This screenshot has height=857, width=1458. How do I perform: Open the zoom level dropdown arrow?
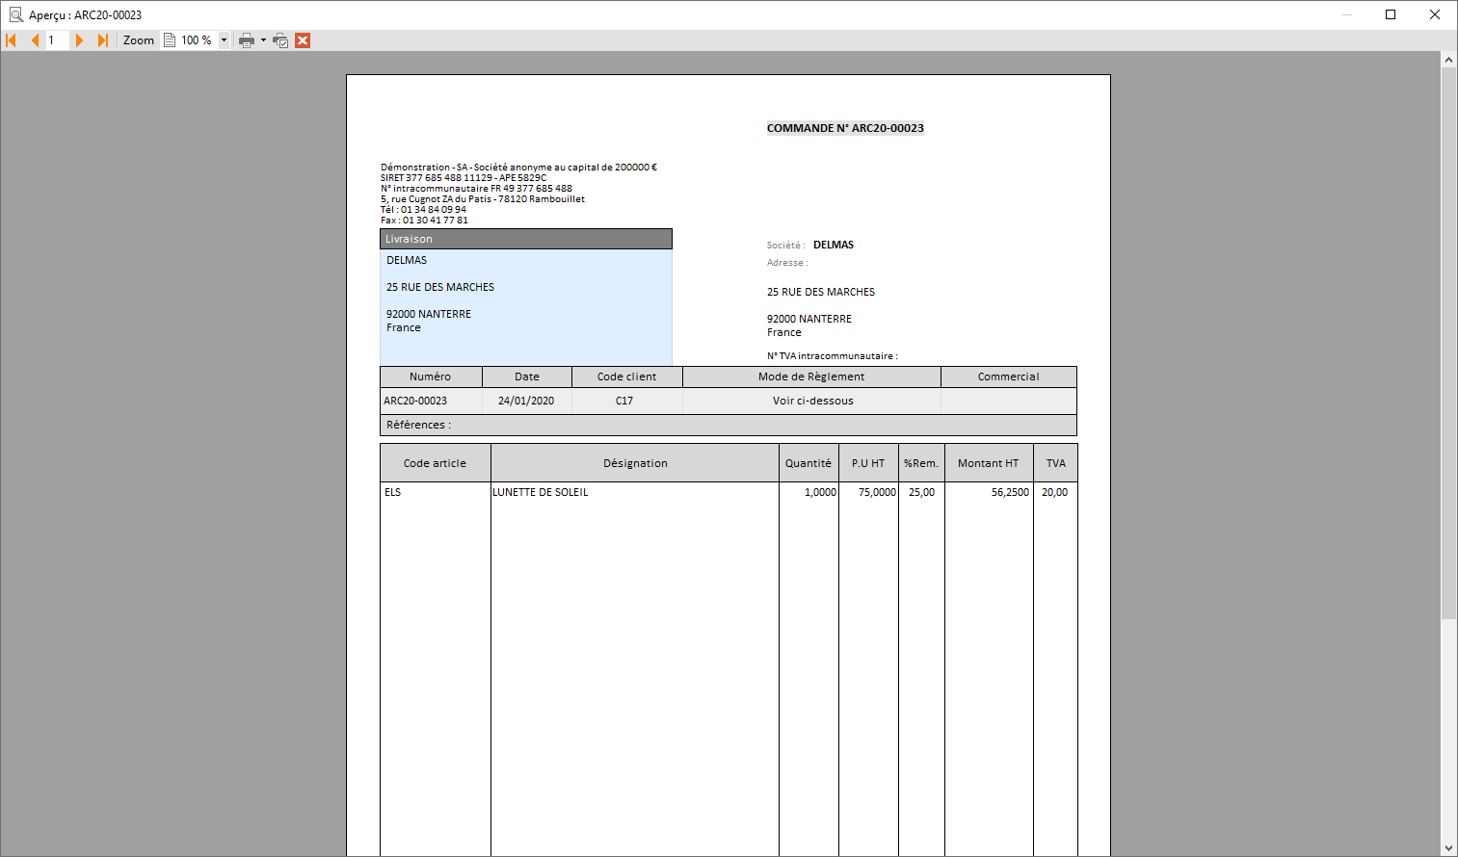[x=225, y=40]
